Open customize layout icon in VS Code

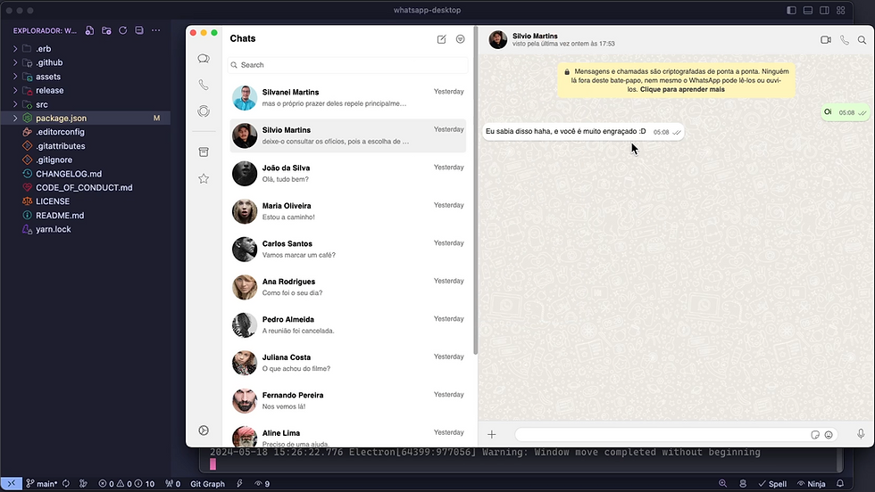coord(841,10)
